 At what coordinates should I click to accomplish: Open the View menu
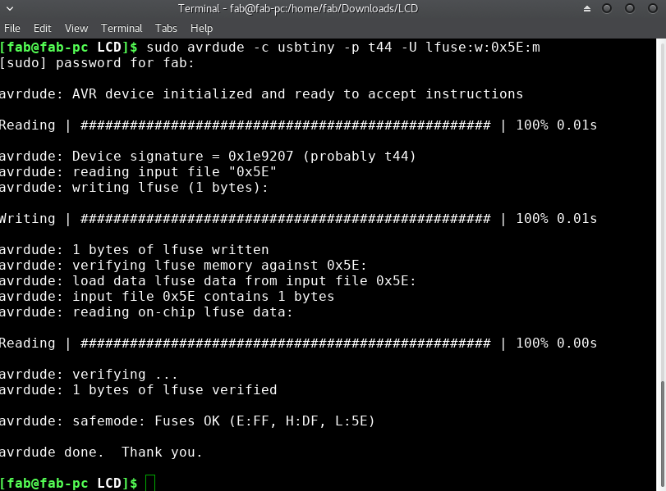[x=76, y=29]
